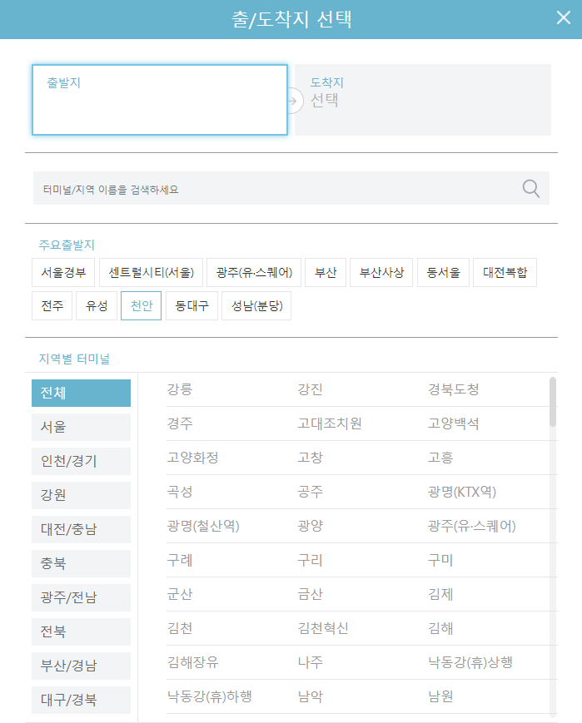This screenshot has height=723, width=582.
Task: Select 남악 terminal in list
Action: click(311, 696)
